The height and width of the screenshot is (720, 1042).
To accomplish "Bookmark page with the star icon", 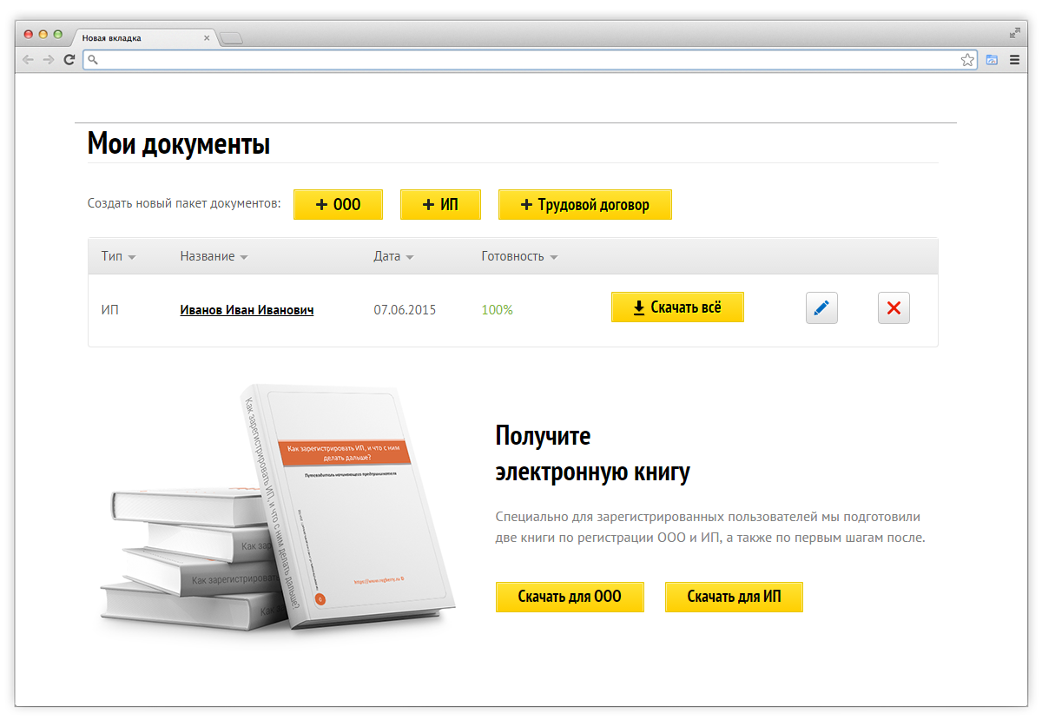I will coord(967,60).
